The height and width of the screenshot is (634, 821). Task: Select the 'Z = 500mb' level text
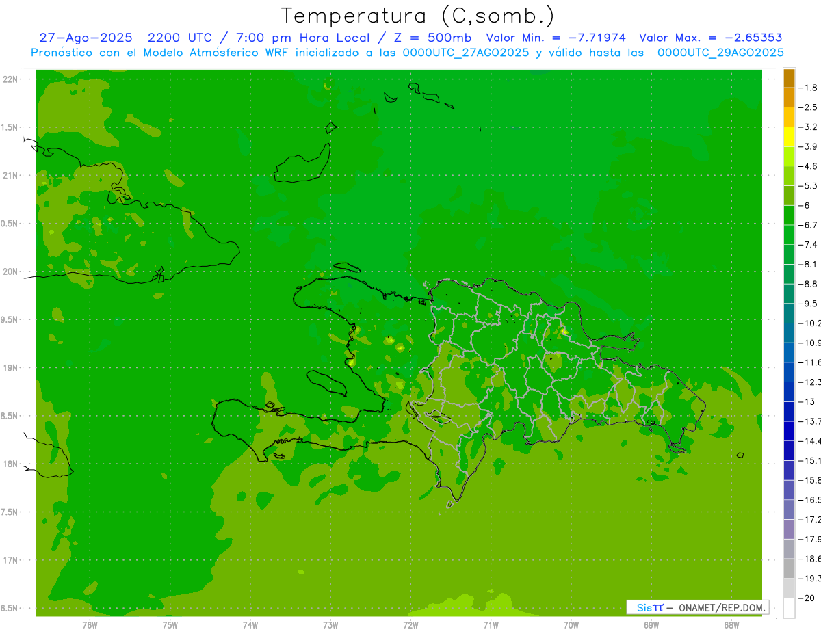coord(432,38)
